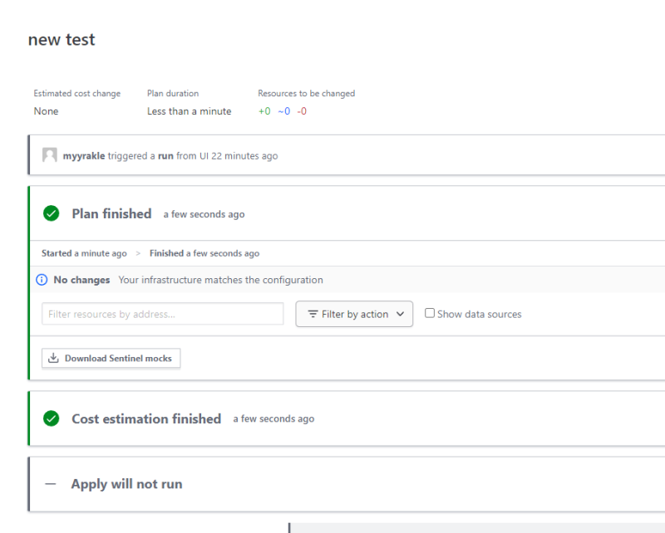The width and height of the screenshot is (665, 533).
Task: Click the filter lines icon
Action: pos(313,314)
